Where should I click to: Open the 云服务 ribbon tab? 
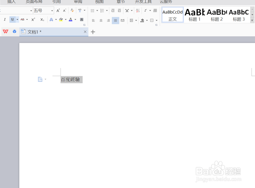[166, 2]
